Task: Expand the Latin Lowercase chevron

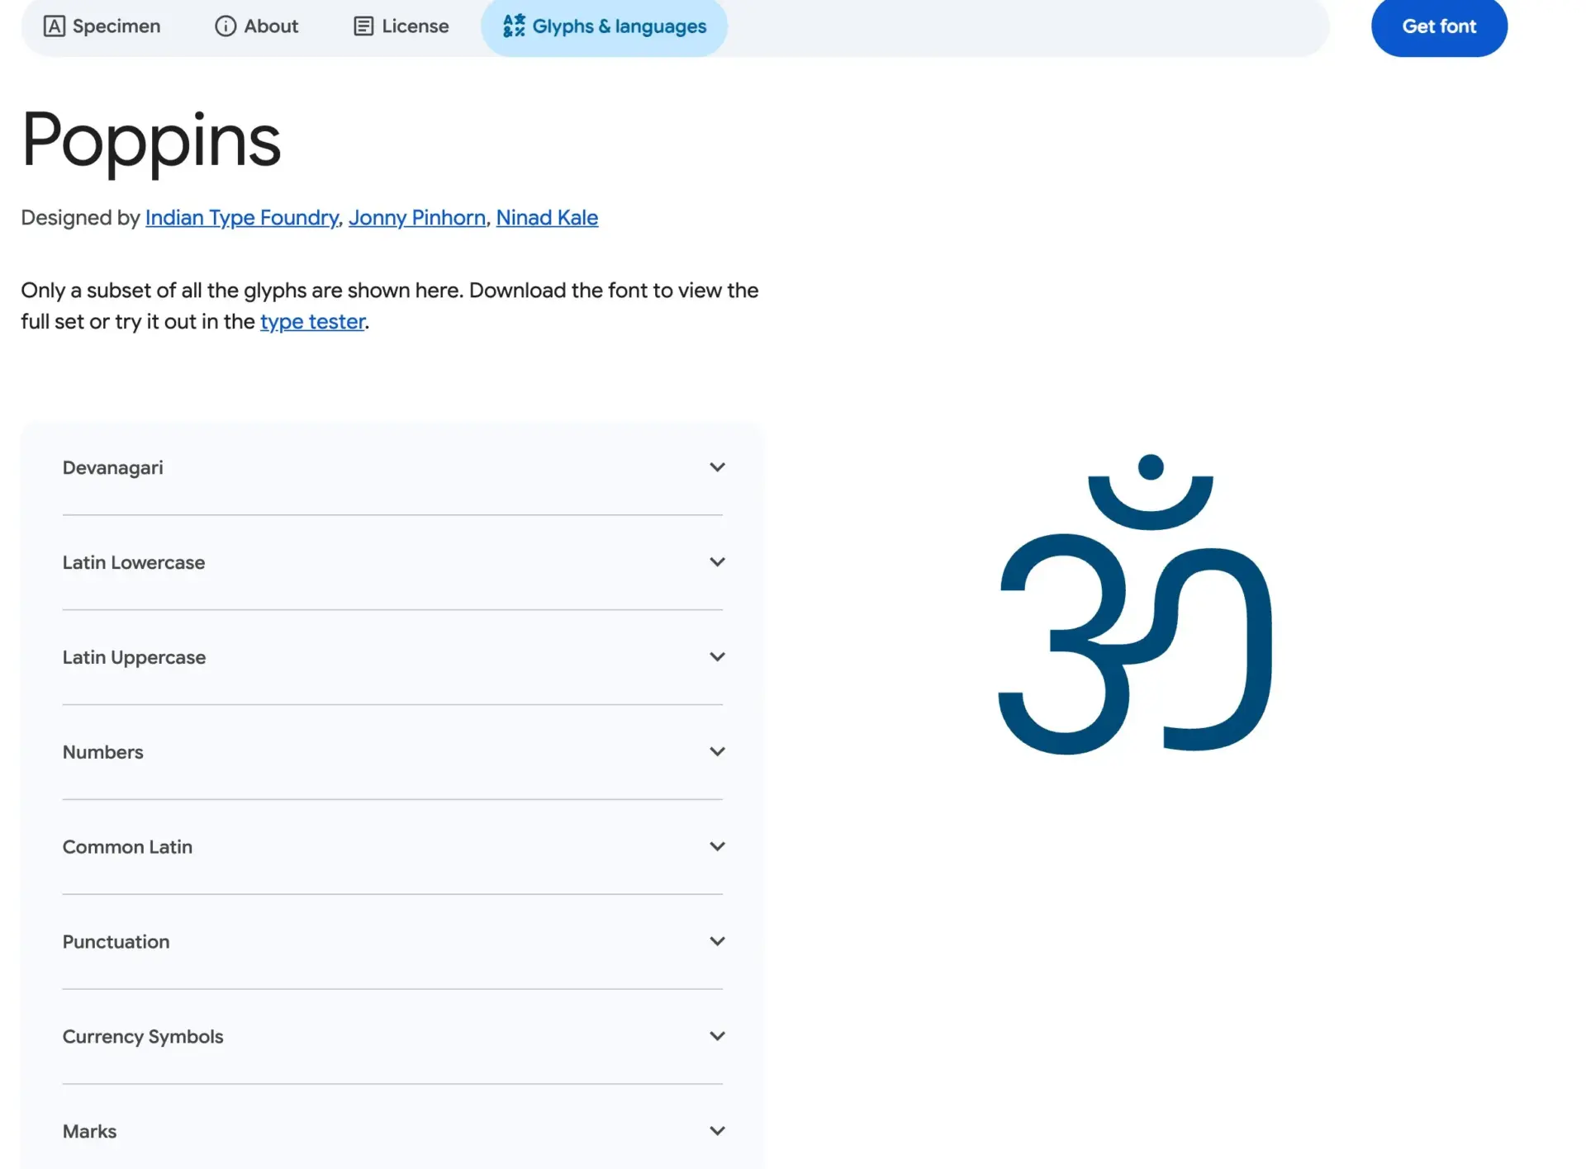Action: (x=717, y=562)
